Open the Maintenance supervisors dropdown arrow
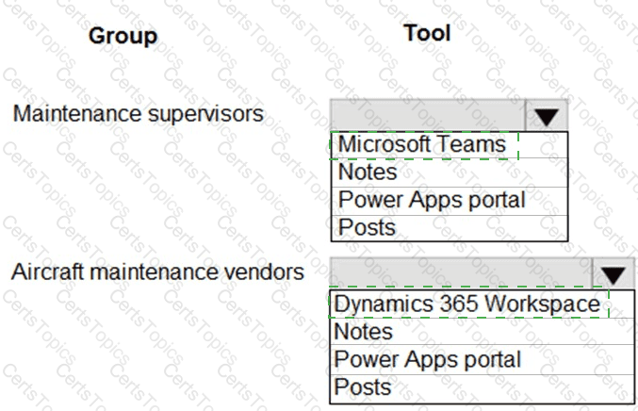This screenshot has height=411, width=638. (546, 116)
